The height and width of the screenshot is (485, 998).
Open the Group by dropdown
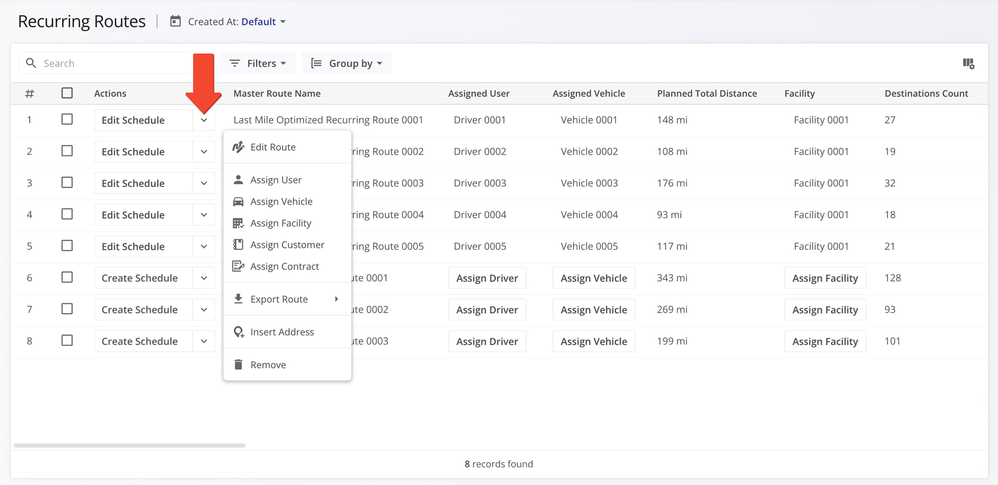(x=346, y=63)
